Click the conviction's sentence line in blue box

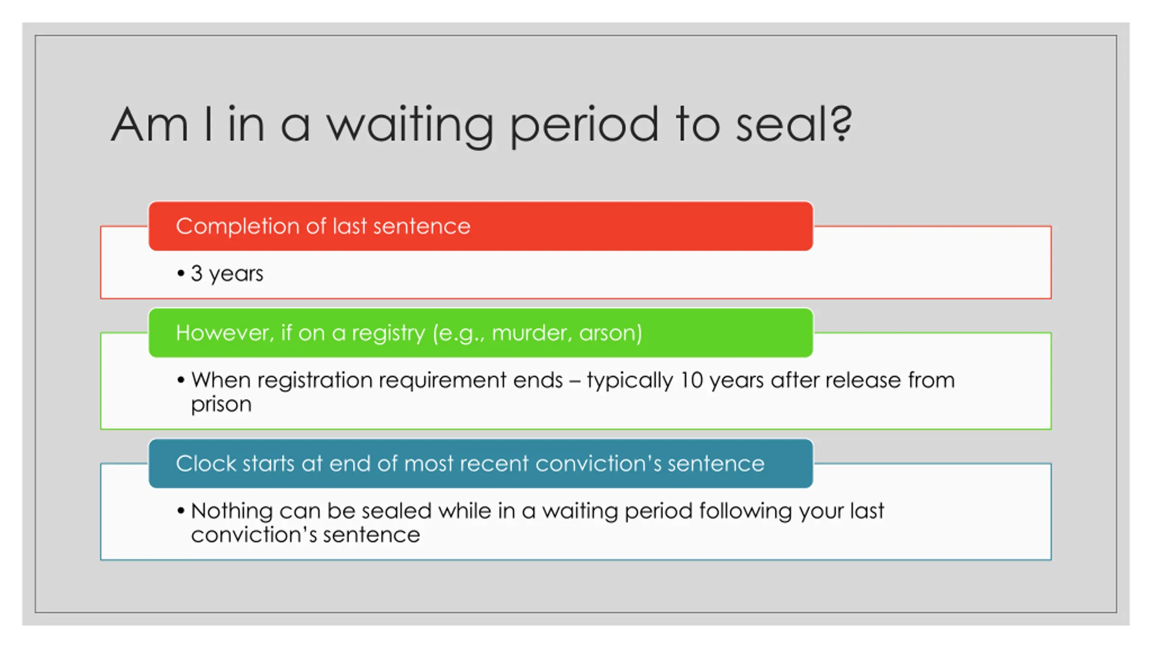click(306, 535)
